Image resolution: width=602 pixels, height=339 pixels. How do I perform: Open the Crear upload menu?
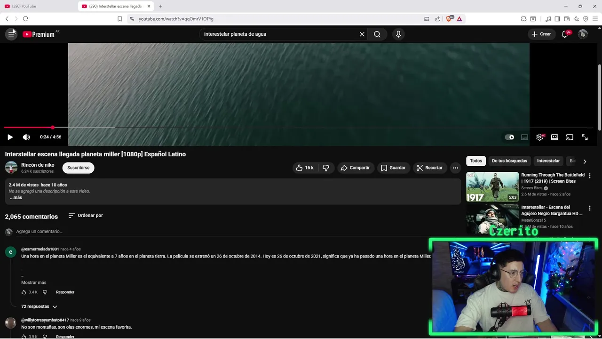click(541, 34)
